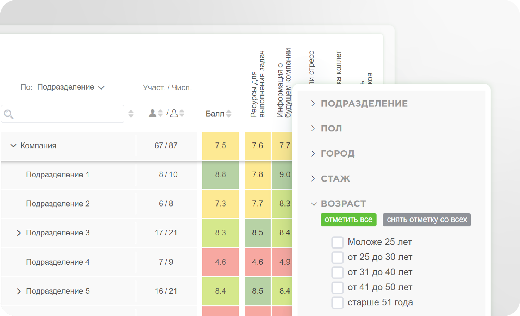Click the red 4.6 Балл cell for Подразделение 4
This screenshot has height=316, width=520.
[x=220, y=262]
